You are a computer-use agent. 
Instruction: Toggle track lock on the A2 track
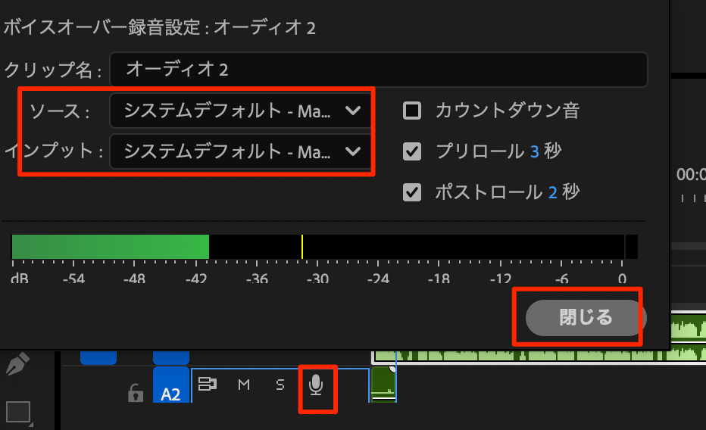135,392
